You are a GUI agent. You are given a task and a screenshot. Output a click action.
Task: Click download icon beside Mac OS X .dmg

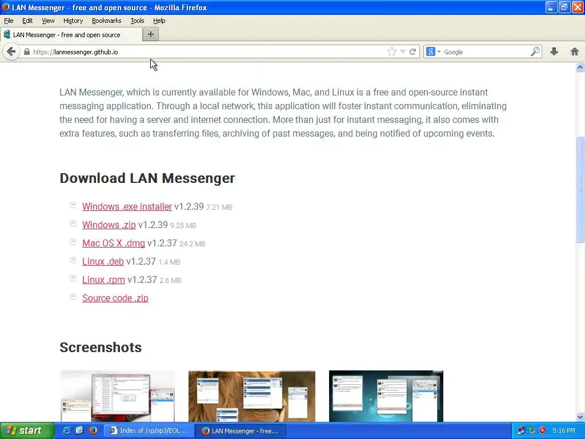tap(73, 242)
